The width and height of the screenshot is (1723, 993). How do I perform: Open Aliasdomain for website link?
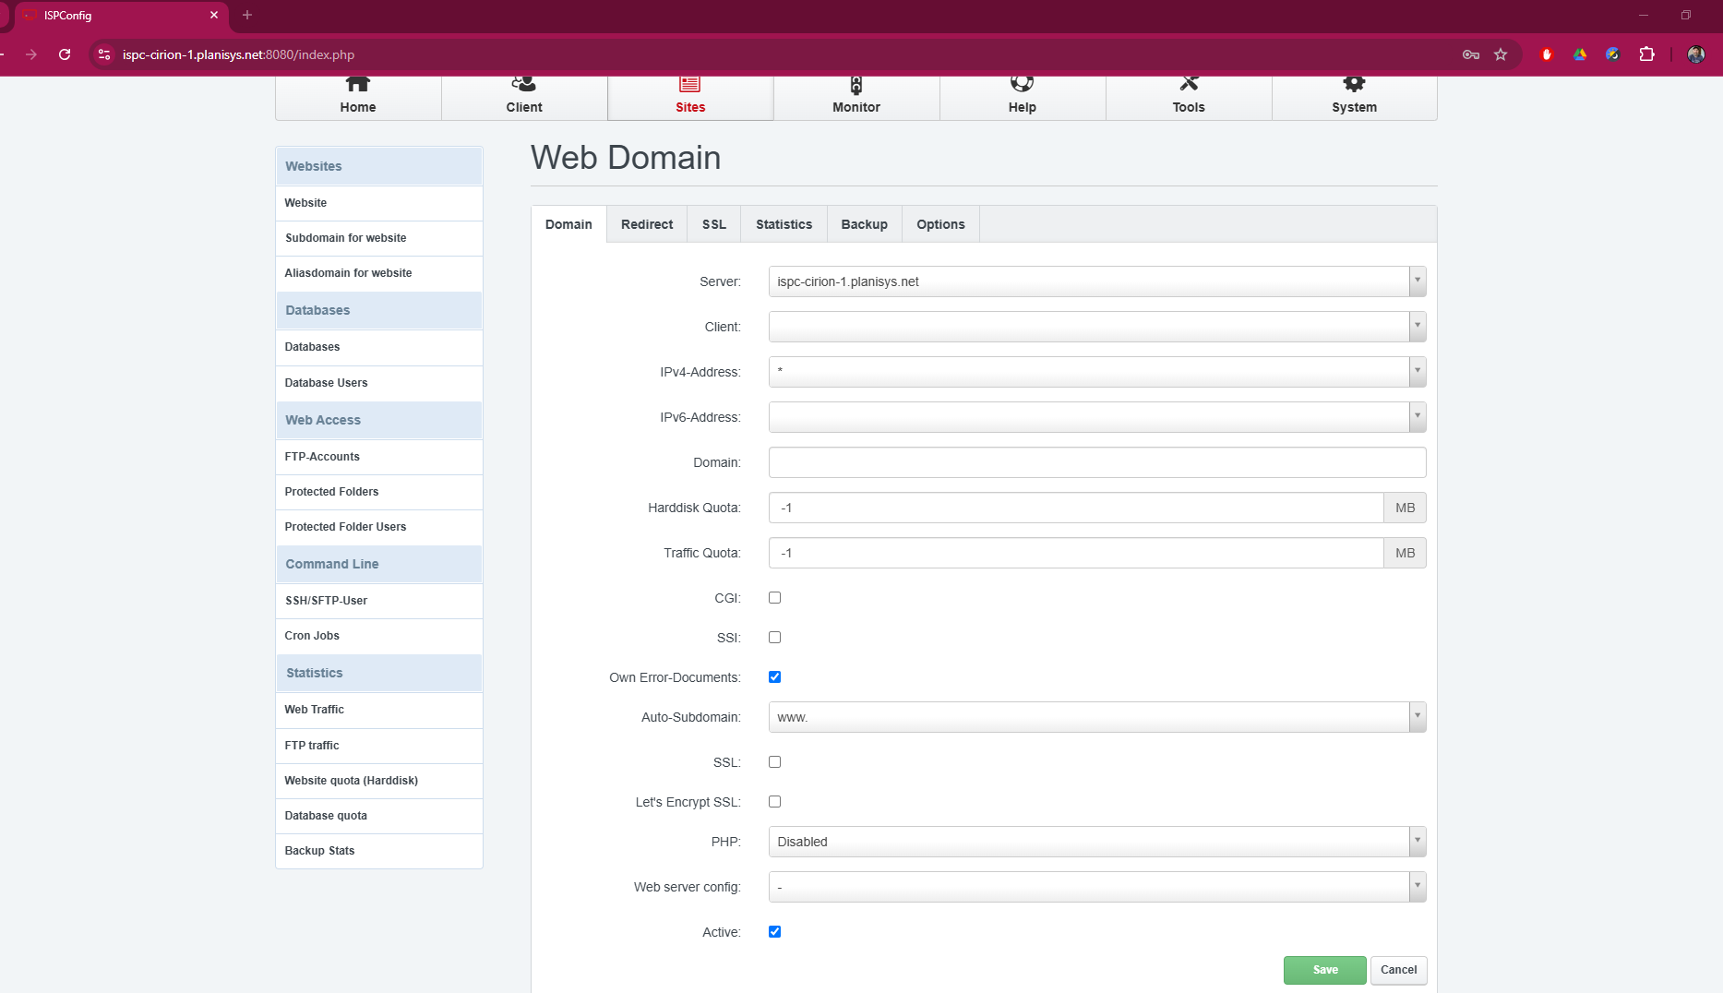[379, 273]
